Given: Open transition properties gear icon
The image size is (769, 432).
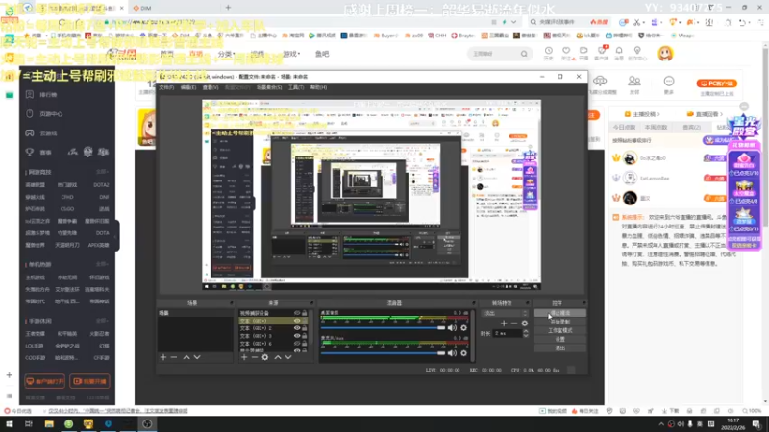Looking at the screenshot, I should [524, 324].
